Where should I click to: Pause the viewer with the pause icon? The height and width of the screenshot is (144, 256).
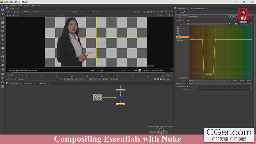(x=157, y=12)
